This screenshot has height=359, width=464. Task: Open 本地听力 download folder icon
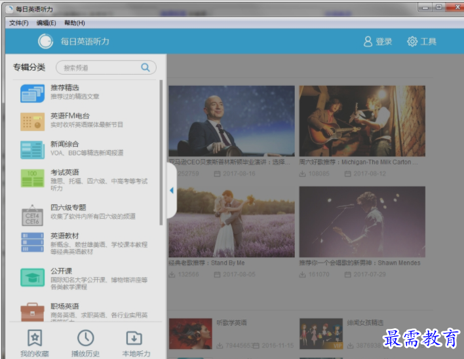pyautogui.click(x=134, y=338)
